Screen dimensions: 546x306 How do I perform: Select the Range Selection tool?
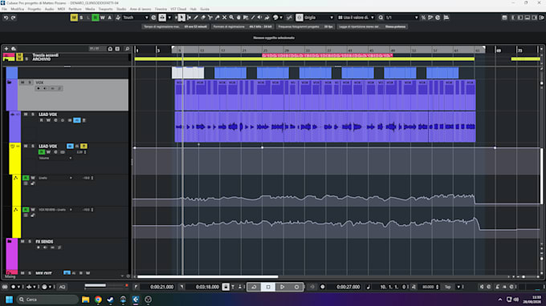click(189, 18)
